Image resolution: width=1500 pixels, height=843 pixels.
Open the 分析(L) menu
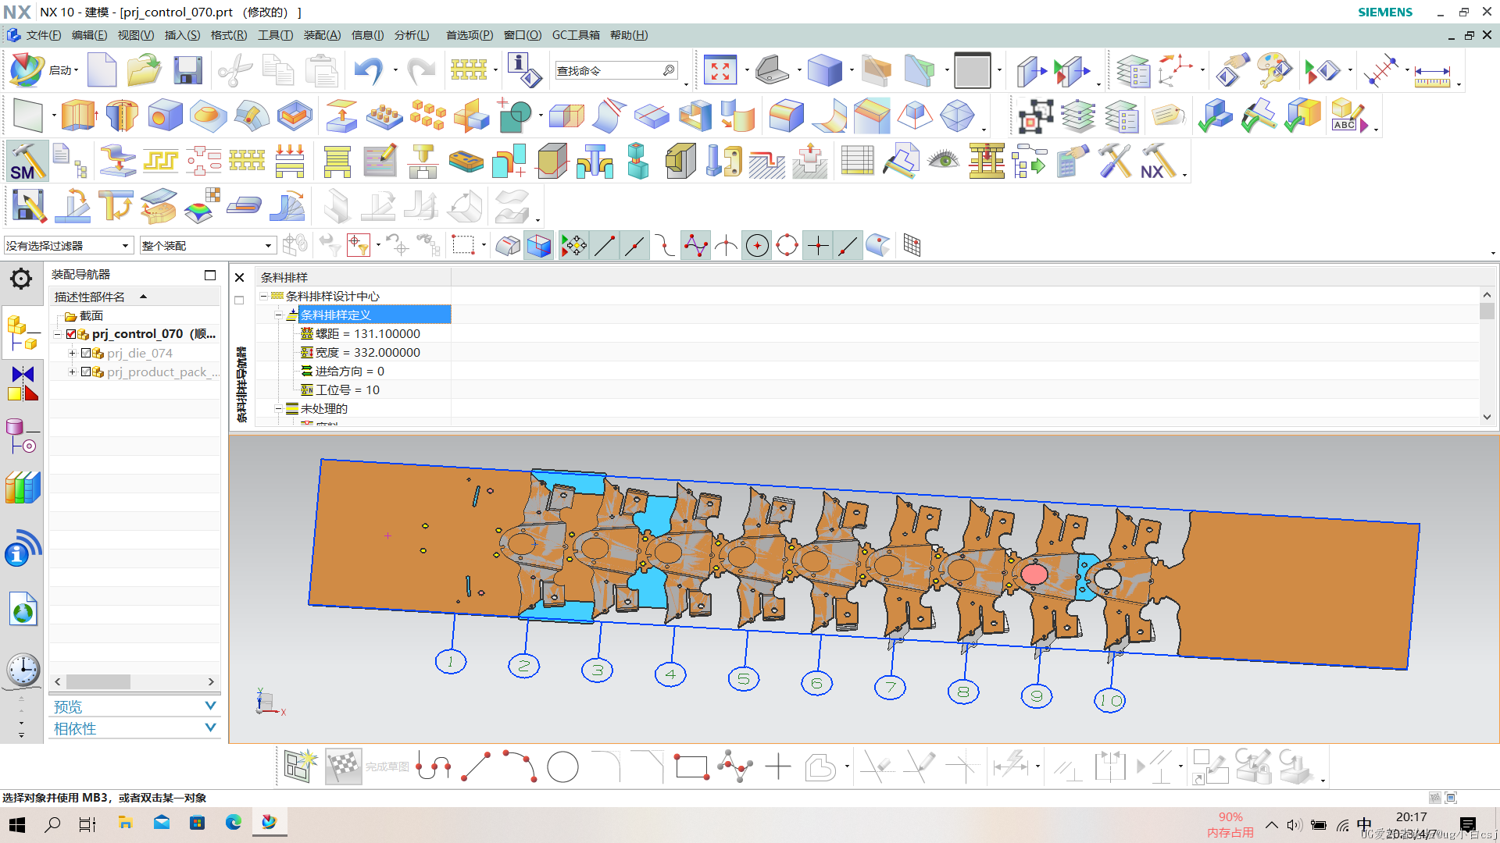click(x=412, y=35)
